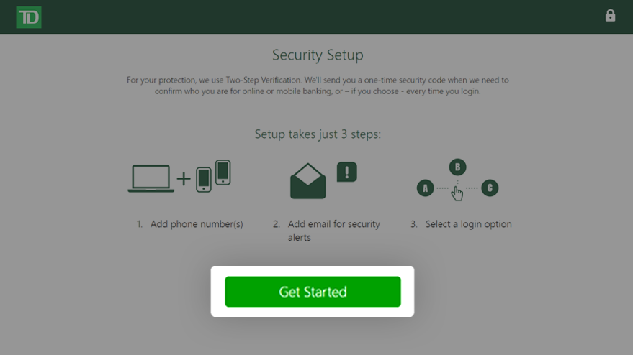Click the front smartphone icon
Screen dimensions: 633x355
[204, 180]
